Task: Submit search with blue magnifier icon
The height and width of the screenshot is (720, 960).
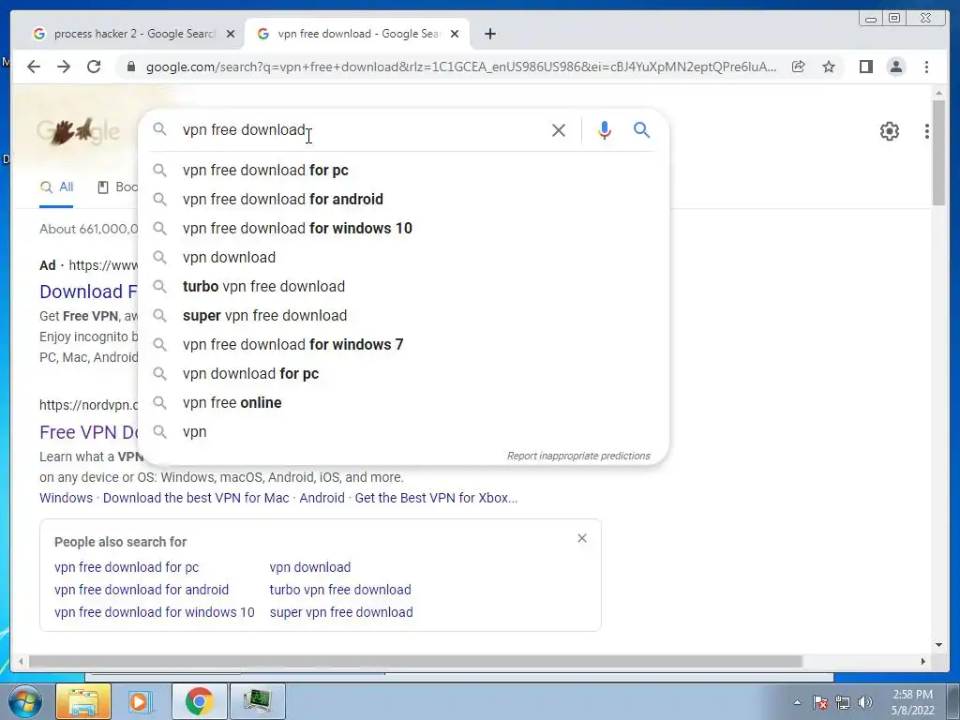Action: coord(641,129)
